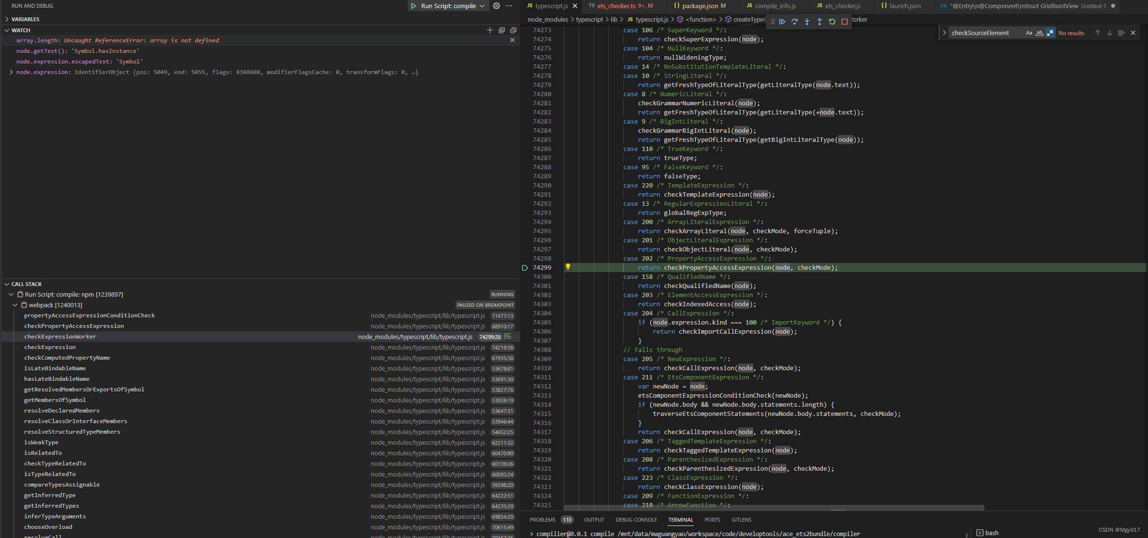Click <function> in breadcrumb
This screenshot has width=1148, height=538.
tap(701, 19)
